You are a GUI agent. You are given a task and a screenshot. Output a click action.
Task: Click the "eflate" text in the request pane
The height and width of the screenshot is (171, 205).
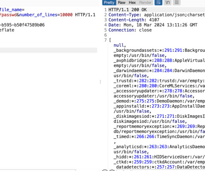coord(7,30)
